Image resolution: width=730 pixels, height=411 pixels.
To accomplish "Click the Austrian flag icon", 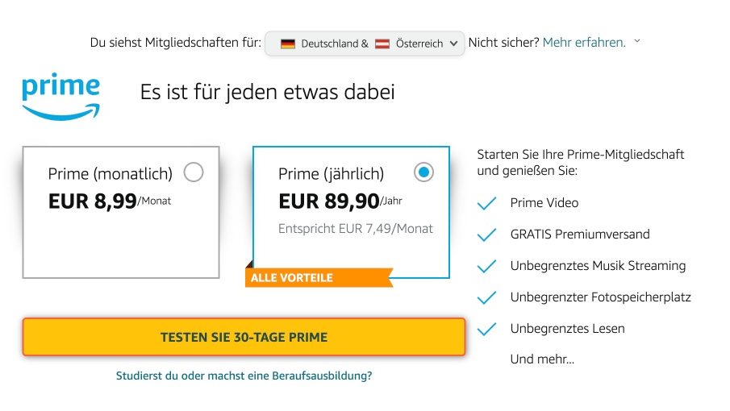I will point(382,44).
